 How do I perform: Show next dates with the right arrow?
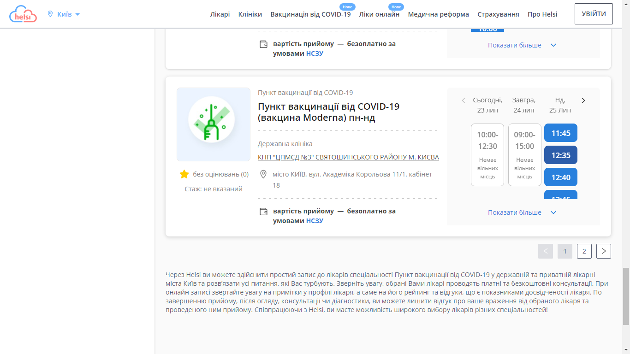coord(583,100)
